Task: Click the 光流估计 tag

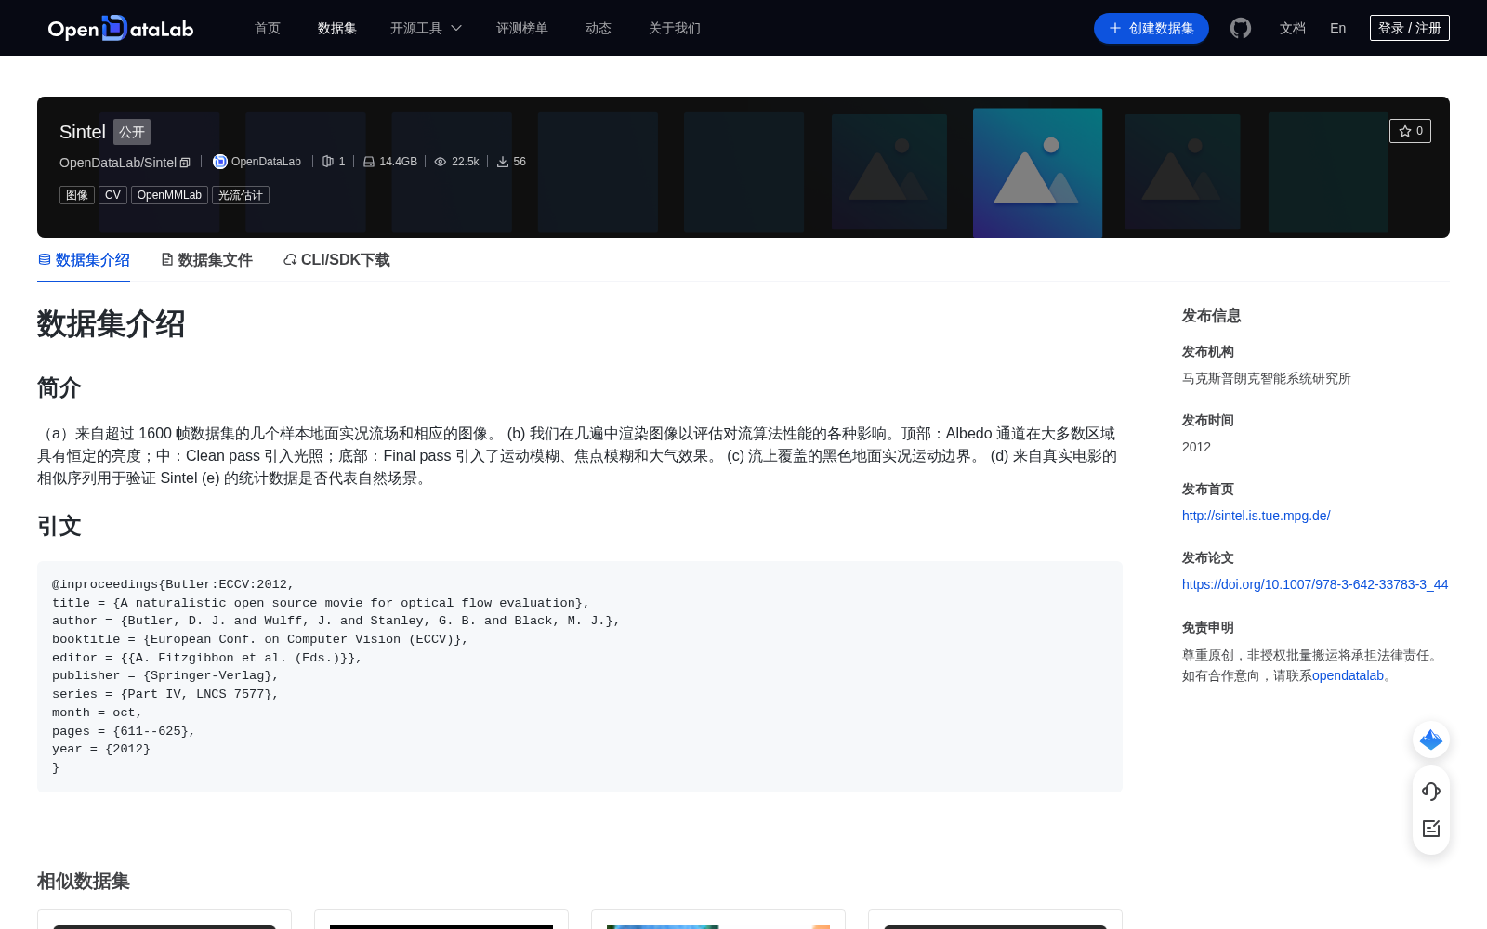Action: 241,195
